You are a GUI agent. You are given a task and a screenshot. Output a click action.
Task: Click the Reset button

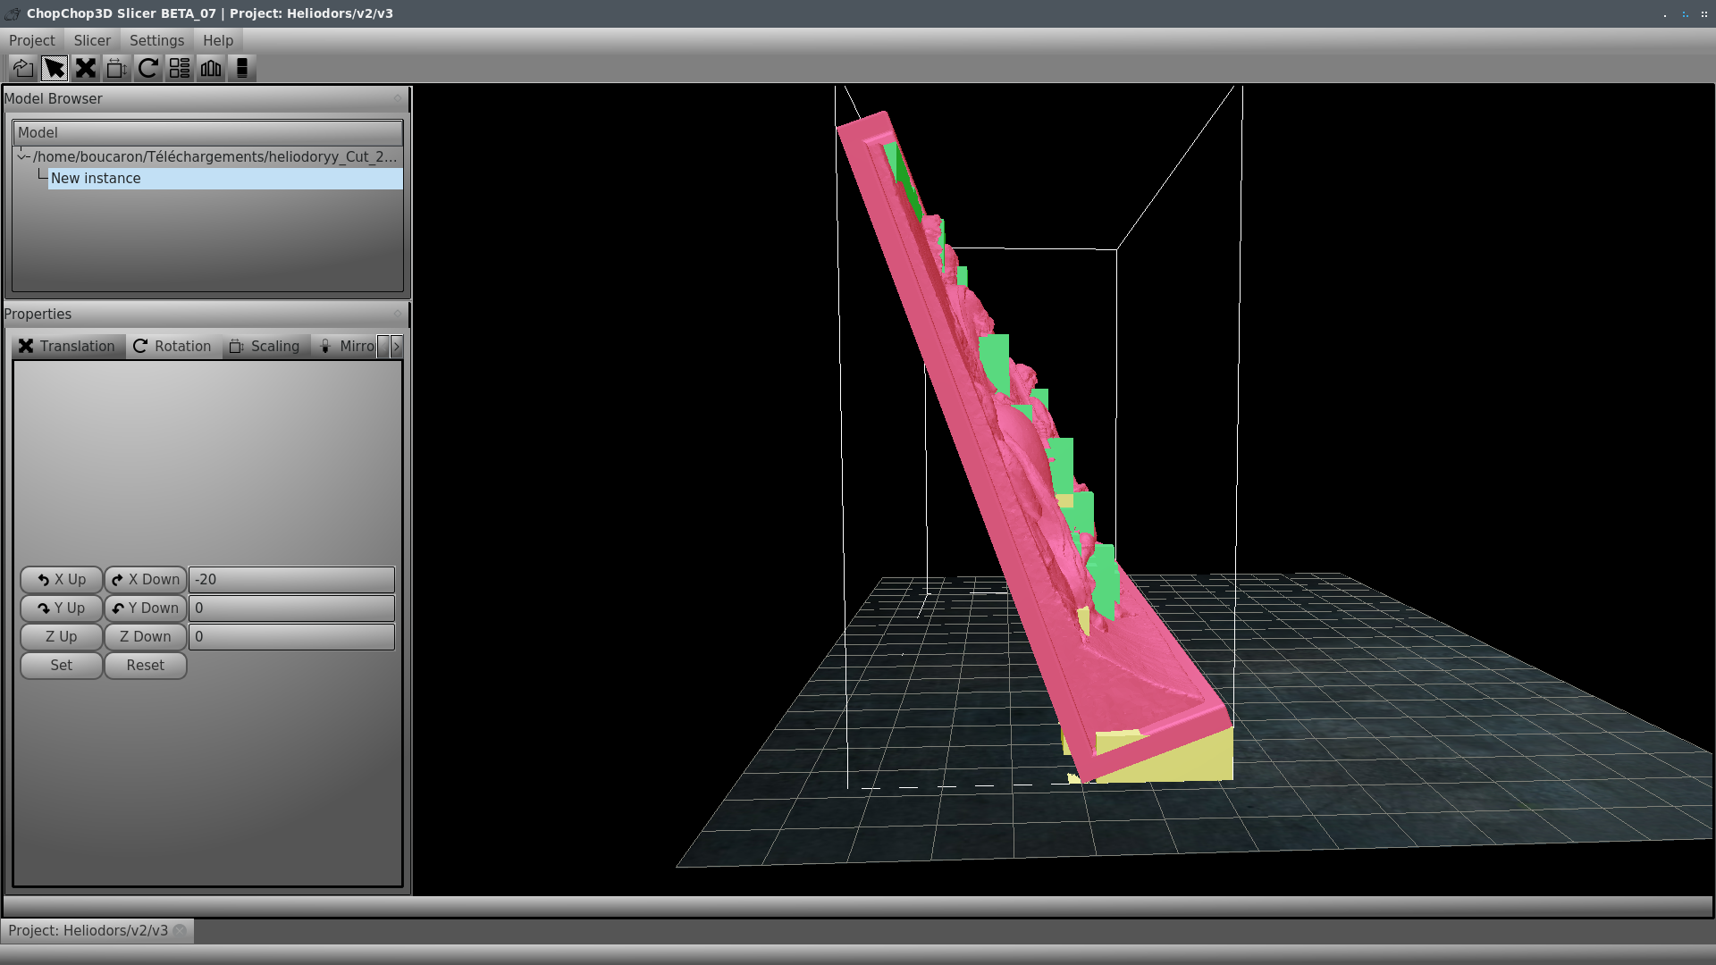coord(145,665)
